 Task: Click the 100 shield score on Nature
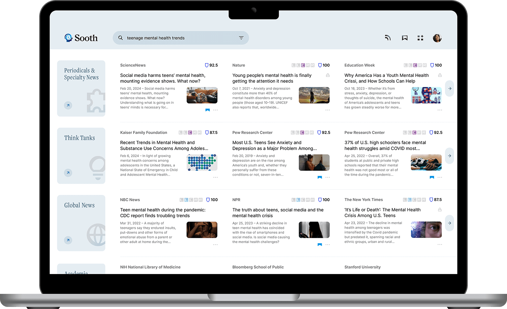324,65
